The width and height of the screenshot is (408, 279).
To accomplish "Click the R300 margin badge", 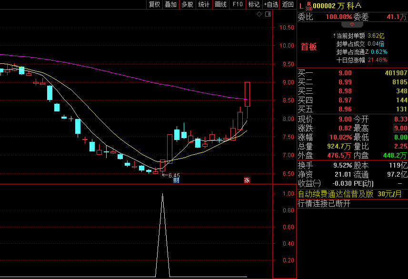I will tap(309, 6).
